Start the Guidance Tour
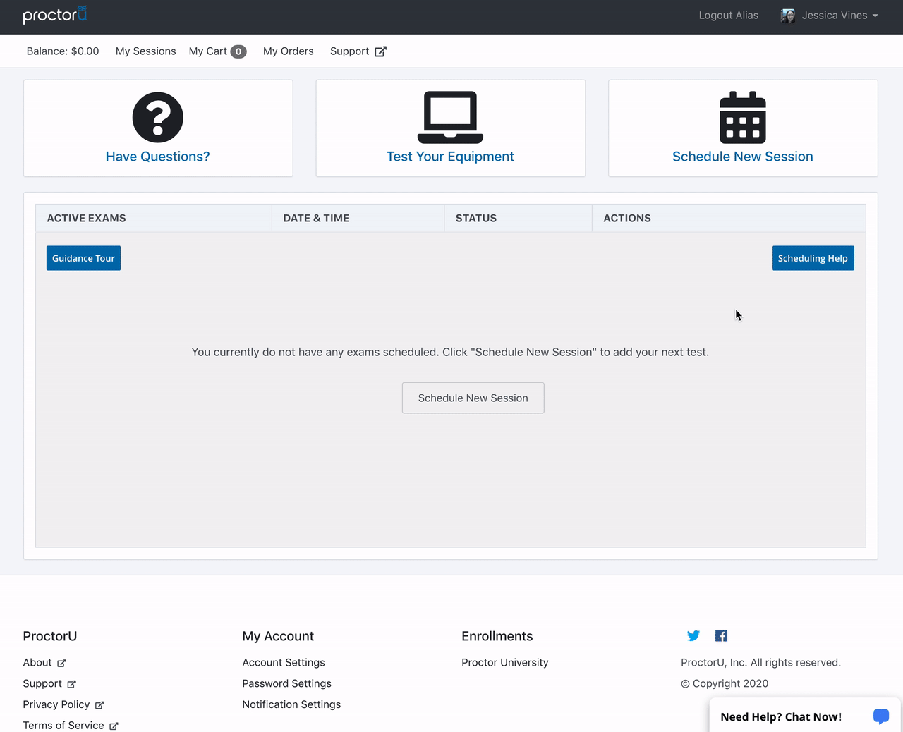 [83, 258]
